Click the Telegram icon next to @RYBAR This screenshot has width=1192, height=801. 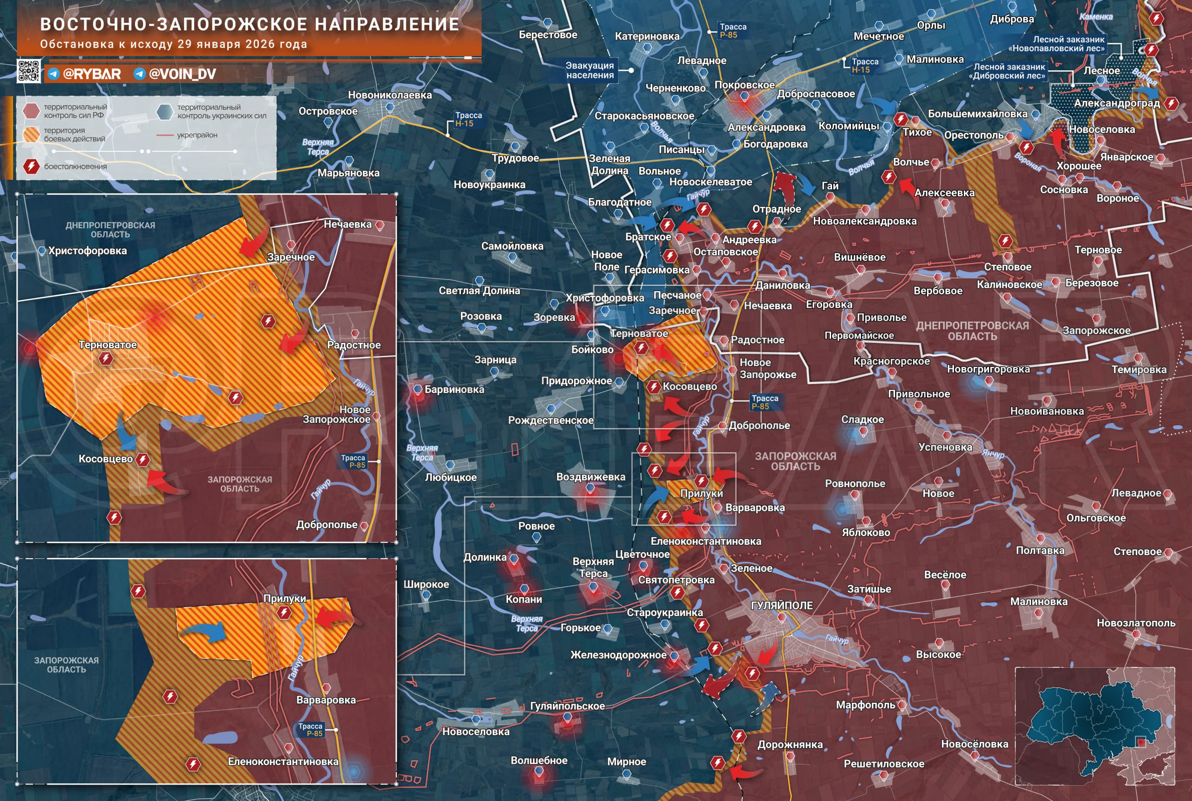(54, 74)
